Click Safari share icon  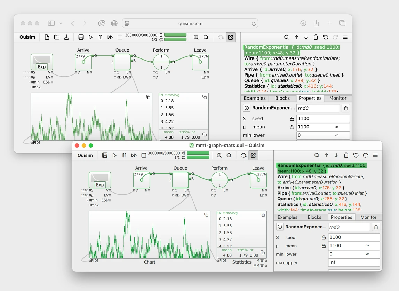click(316, 23)
